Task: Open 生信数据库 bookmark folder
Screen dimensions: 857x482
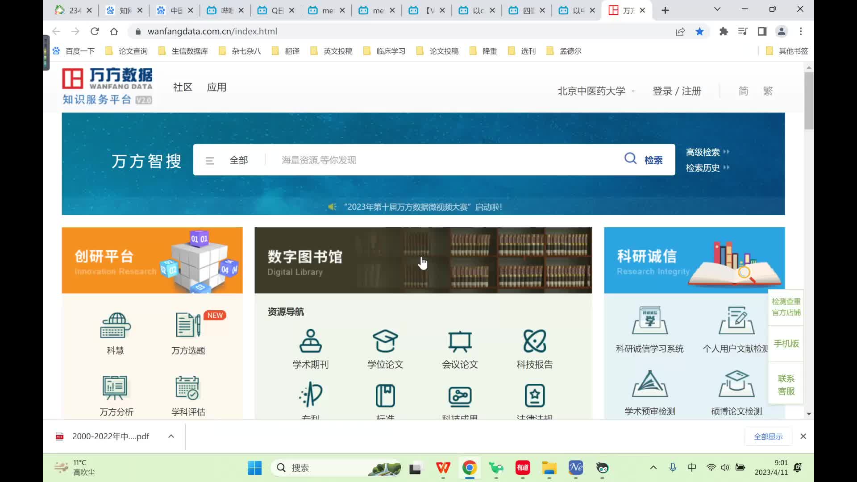Action: coord(183,51)
